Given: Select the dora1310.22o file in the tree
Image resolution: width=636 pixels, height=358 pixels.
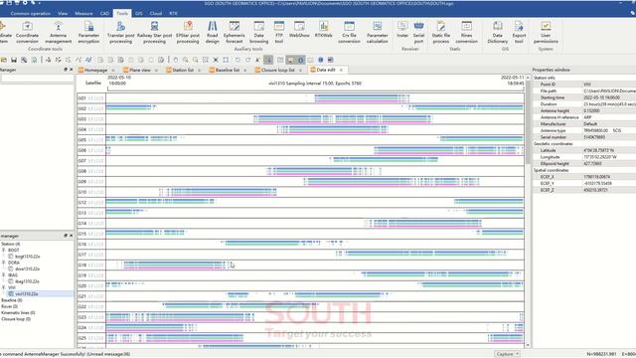Looking at the screenshot, I should point(27,268).
